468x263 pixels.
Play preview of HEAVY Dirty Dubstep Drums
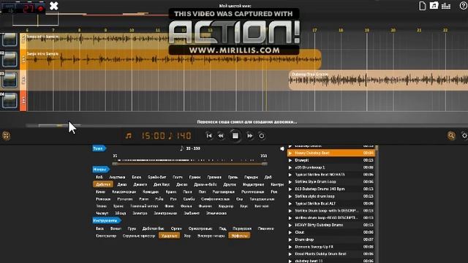tap(290, 225)
